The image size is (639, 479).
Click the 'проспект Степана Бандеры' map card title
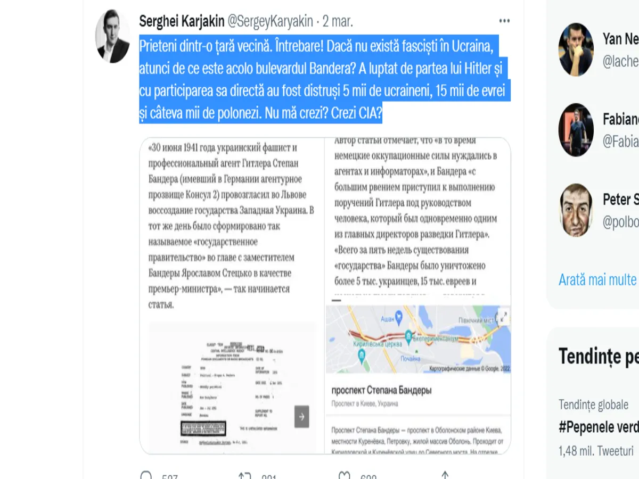pyautogui.click(x=381, y=389)
